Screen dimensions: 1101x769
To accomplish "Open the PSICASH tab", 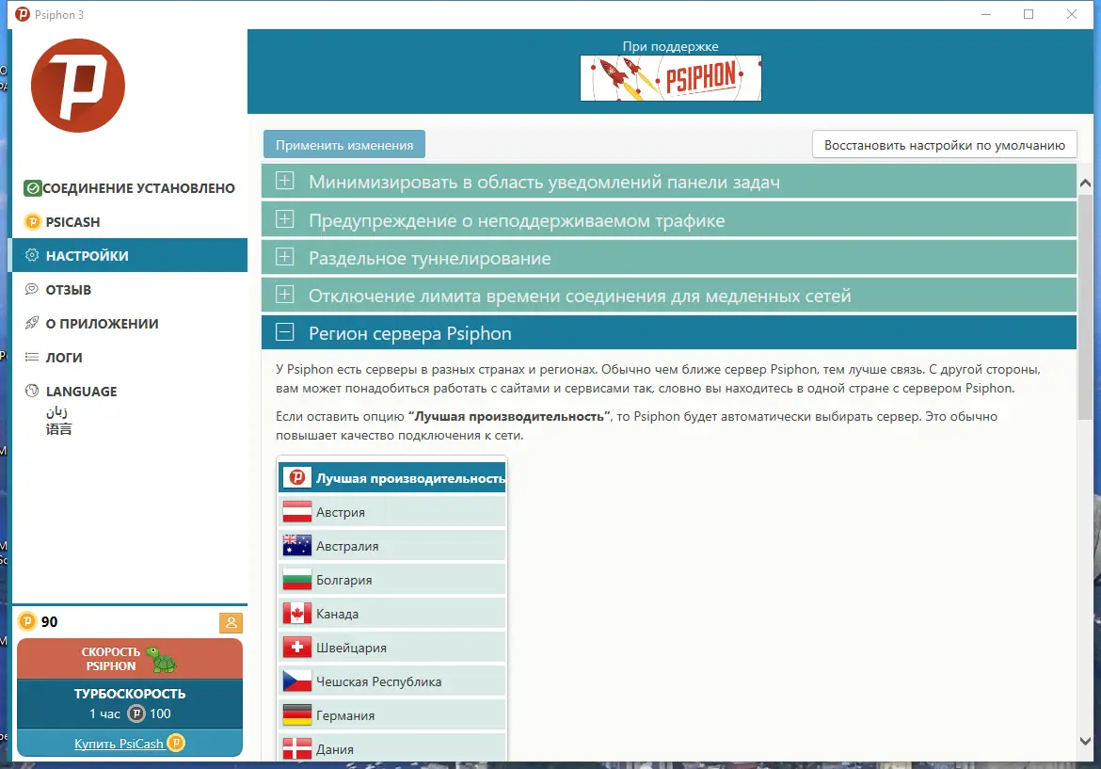I will pyautogui.click(x=130, y=222).
